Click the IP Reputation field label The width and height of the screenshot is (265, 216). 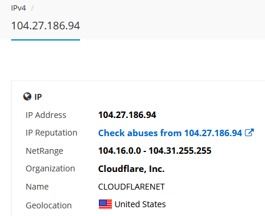pyautogui.click(x=51, y=133)
